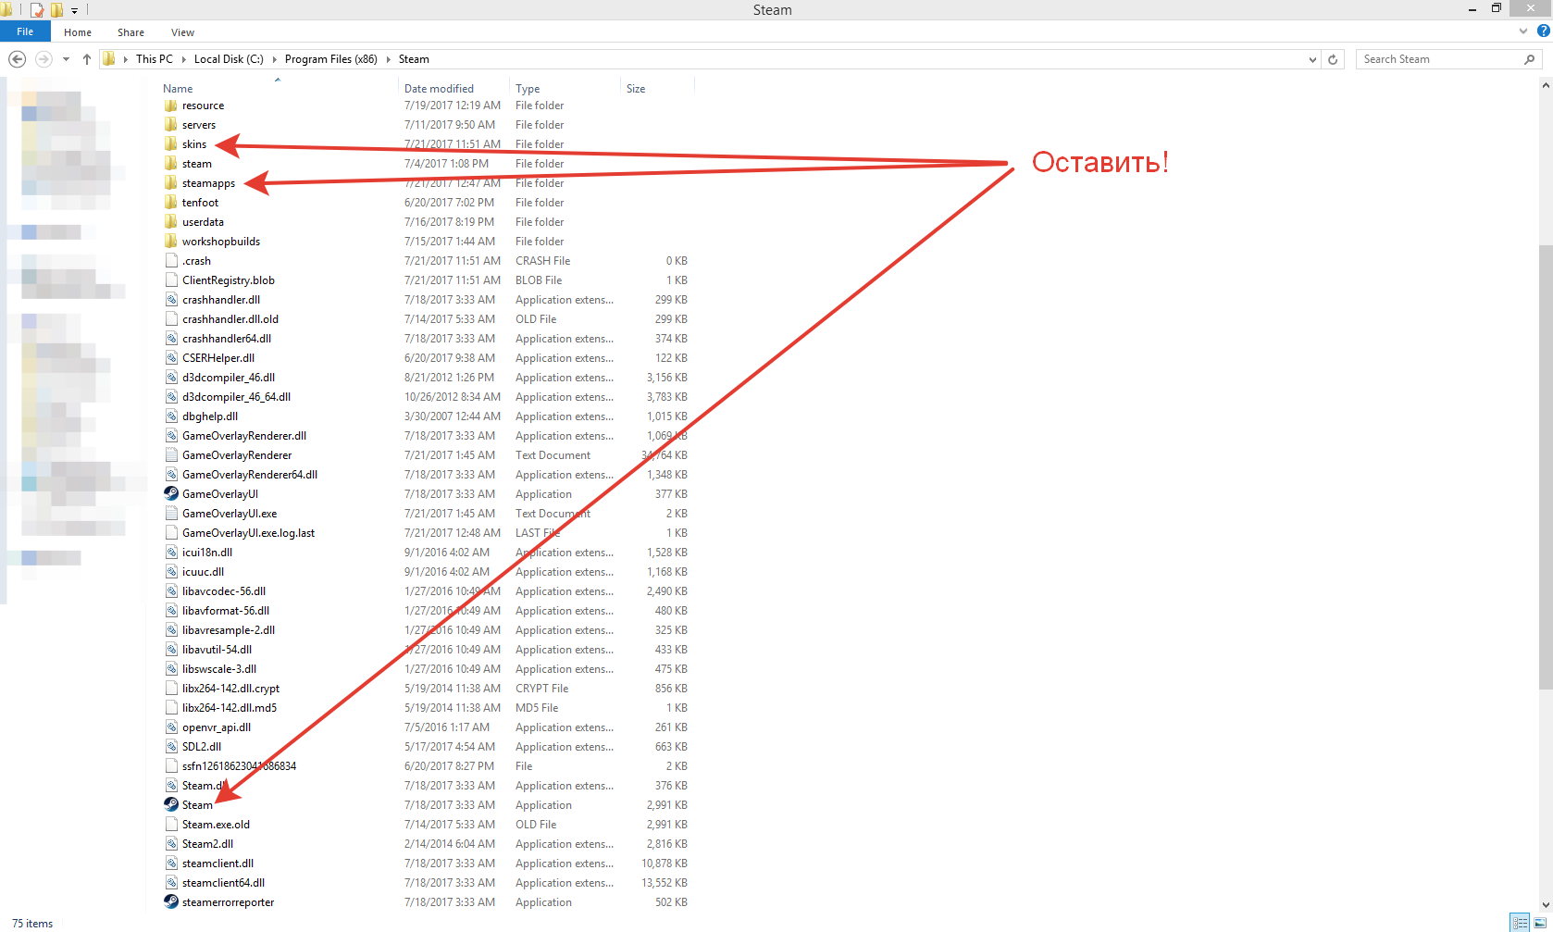The height and width of the screenshot is (932, 1553).
Task: Click the 75 items status bar text
Action: [32, 924]
